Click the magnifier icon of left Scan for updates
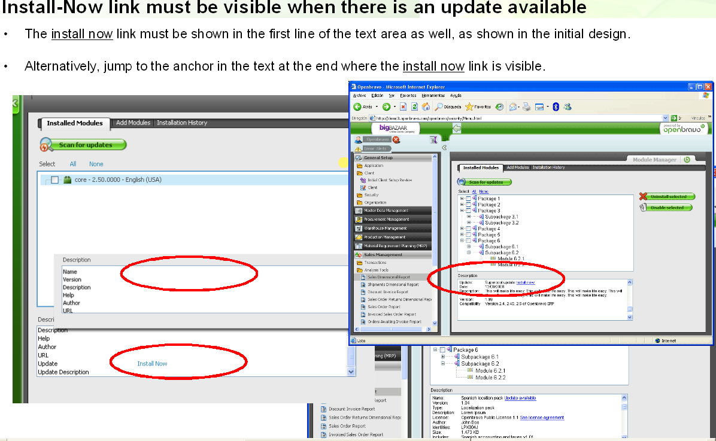Screen dimensions: 716x441 [45, 145]
